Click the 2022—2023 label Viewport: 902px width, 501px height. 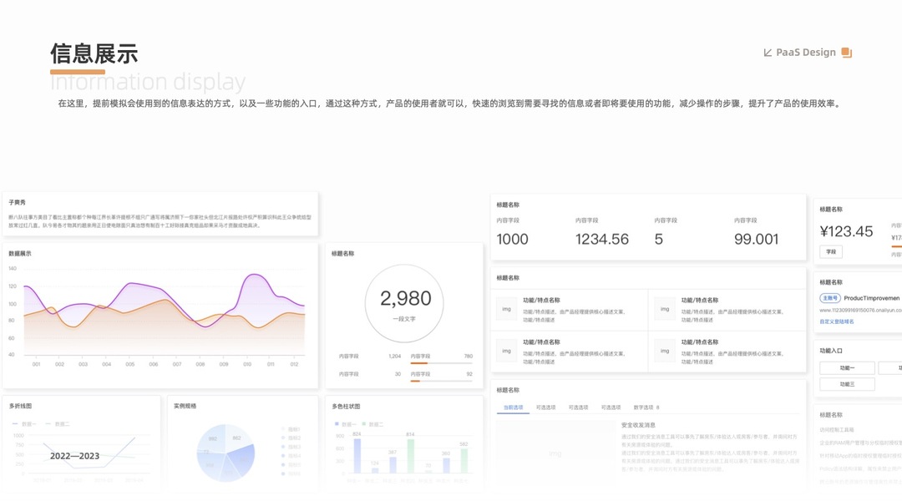[75, 456]
